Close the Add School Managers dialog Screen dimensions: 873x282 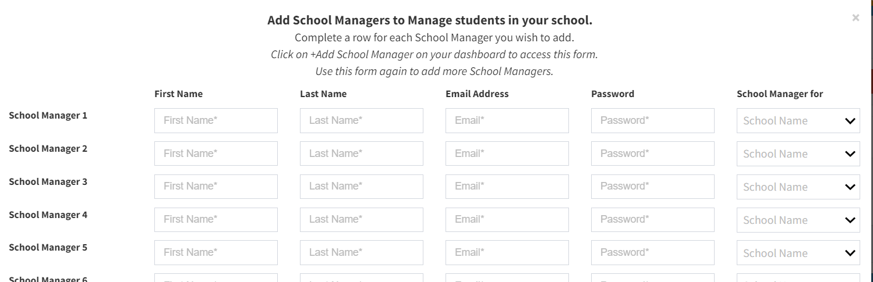[855, 18]
